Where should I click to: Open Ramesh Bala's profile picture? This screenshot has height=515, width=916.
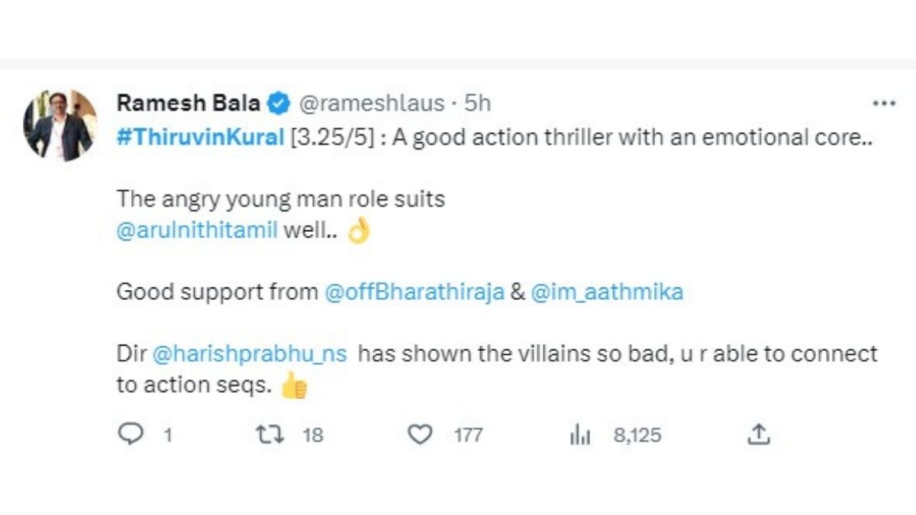60,125
